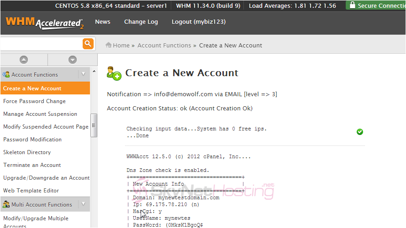Image resolution: width=406 pixels, height=228 pixels.
Task: Click inside the sidebar search field
Action: [x=42, y=44]
